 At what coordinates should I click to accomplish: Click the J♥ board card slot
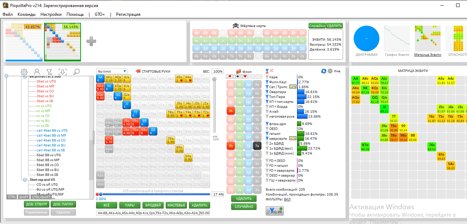click(229, 77)
